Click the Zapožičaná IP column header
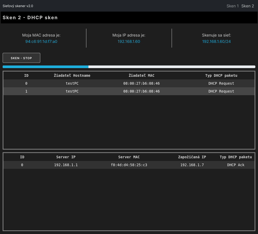 click(x=192, y=157)
